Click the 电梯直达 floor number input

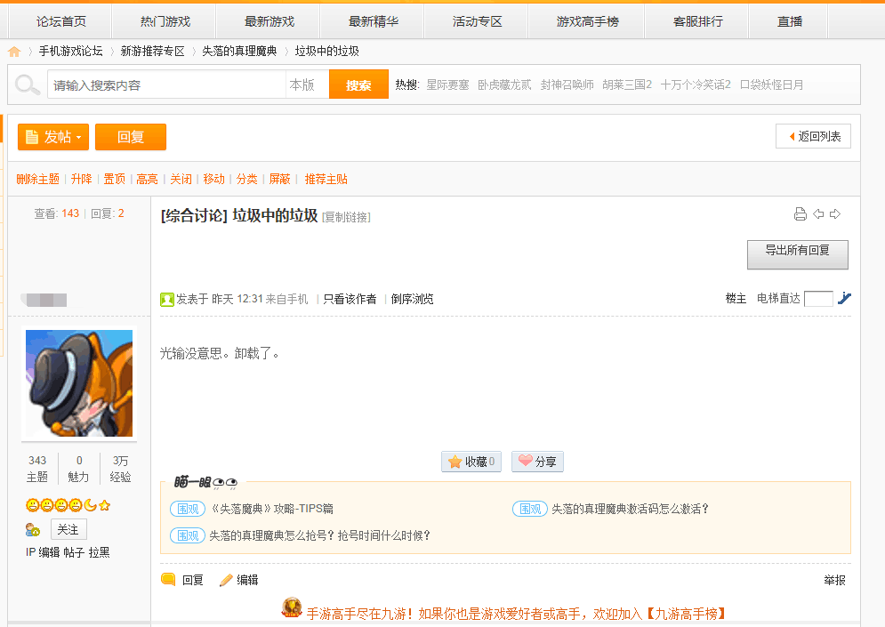click(818, 299)
